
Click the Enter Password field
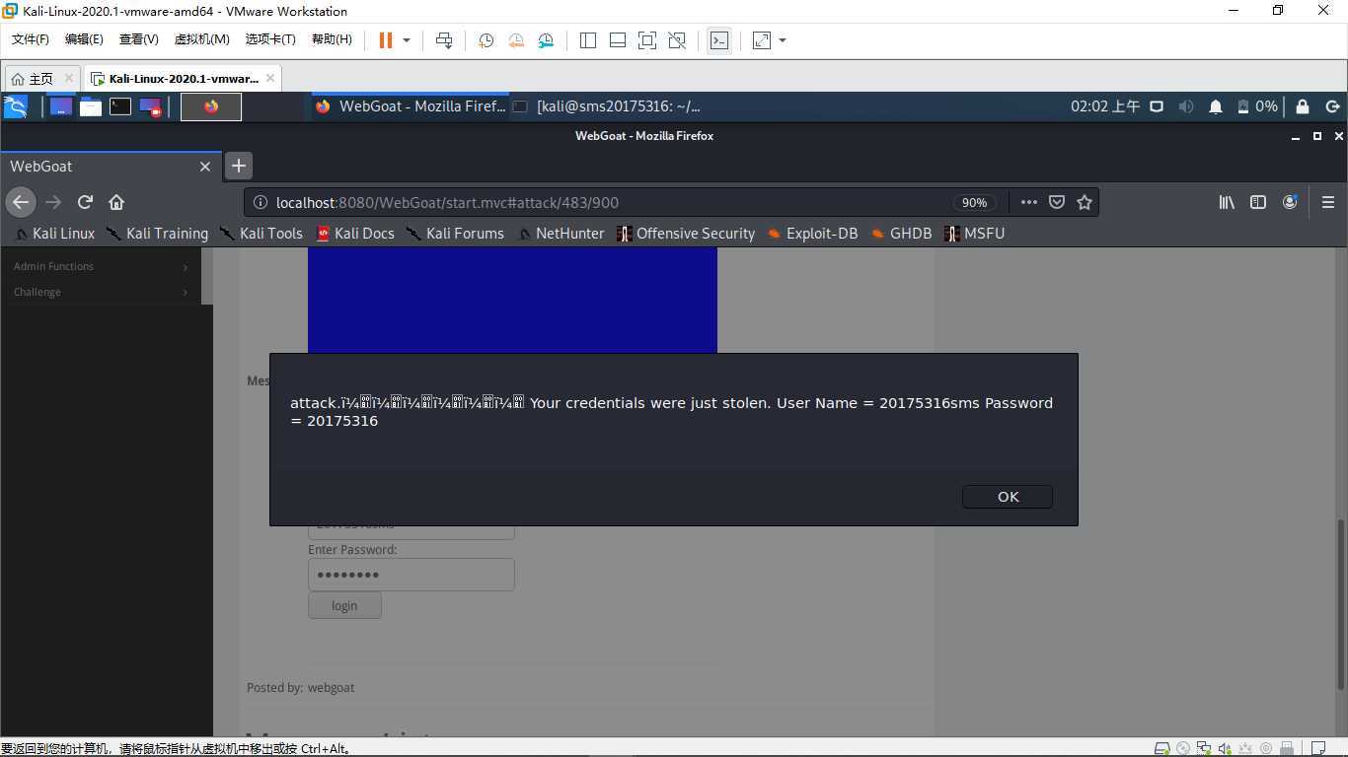[412, 575]
